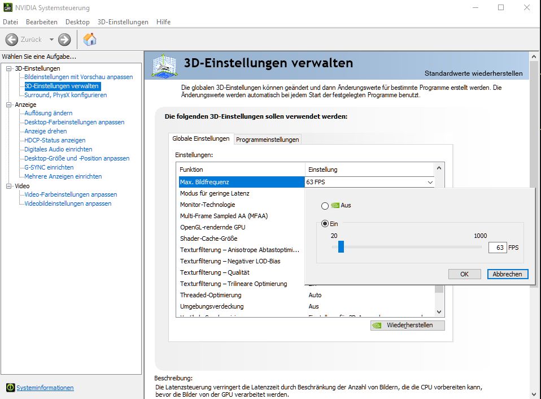Open Mehrere Anzeigen einrichten
The width and height of the screenshot is (541, 399).
click(63, 176)
